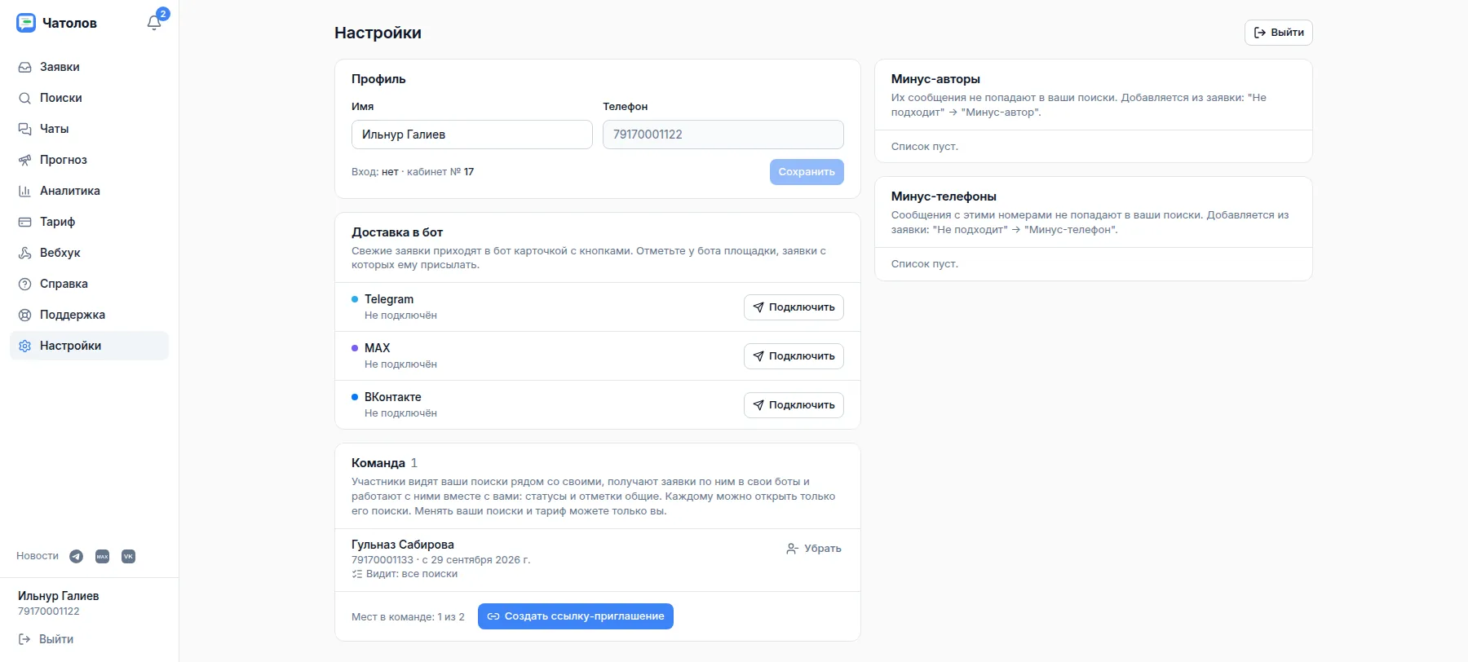The width and height of the screenshot is (1468, 662).
Task: Open VK news channel icon
Action: (128, 556)
